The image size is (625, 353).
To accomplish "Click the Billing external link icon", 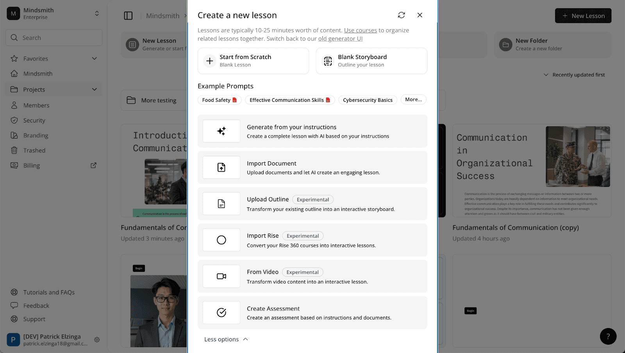I will click(94, 165).
